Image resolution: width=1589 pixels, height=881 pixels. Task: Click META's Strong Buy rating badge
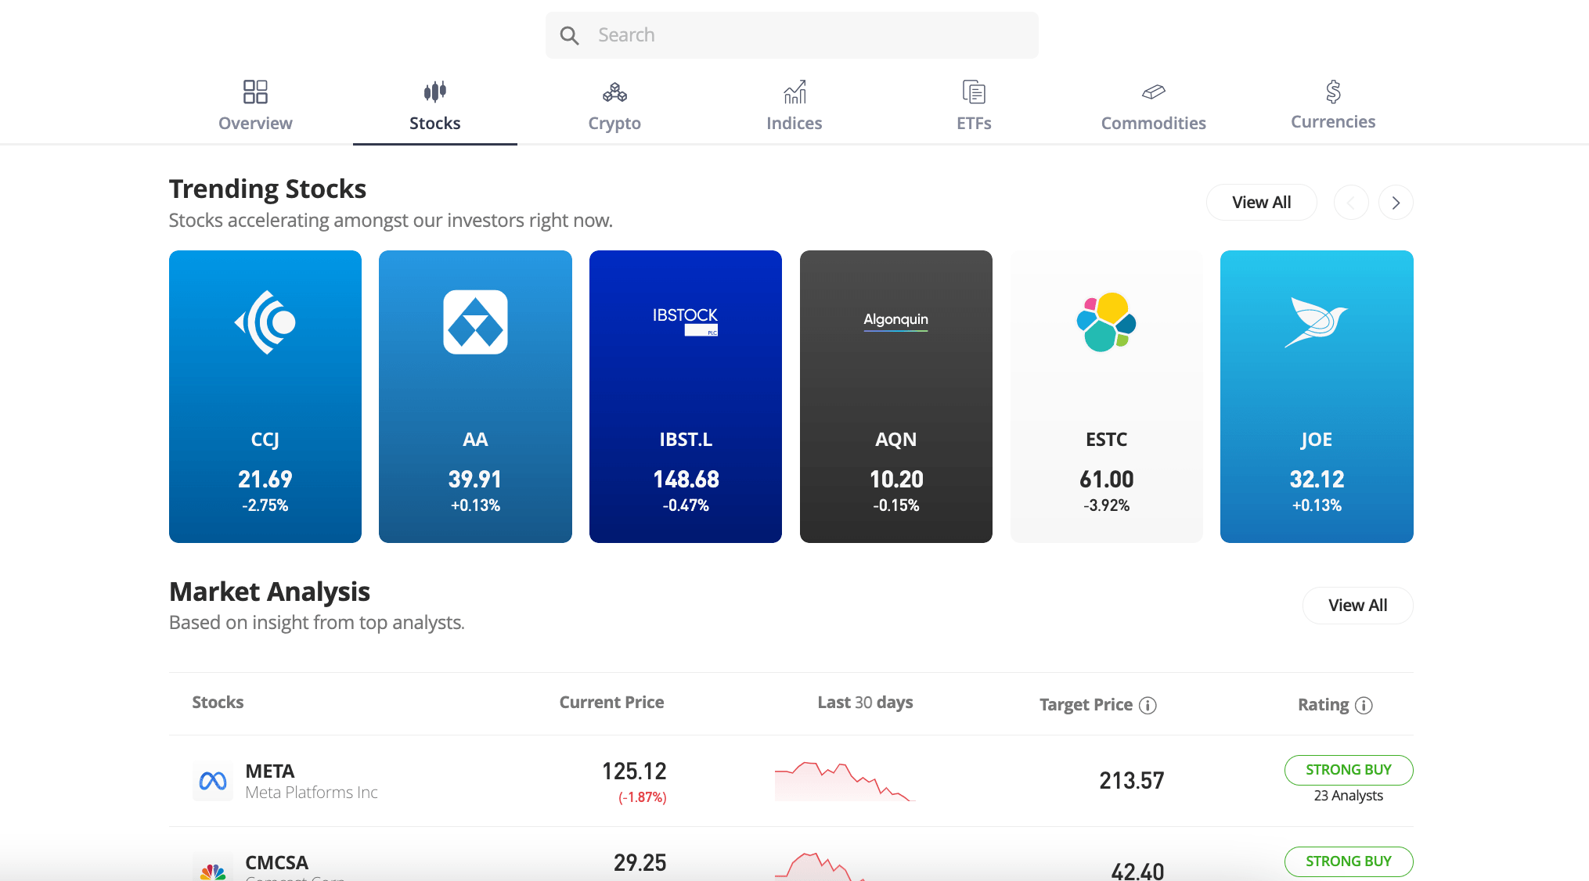pos(1348,770)
